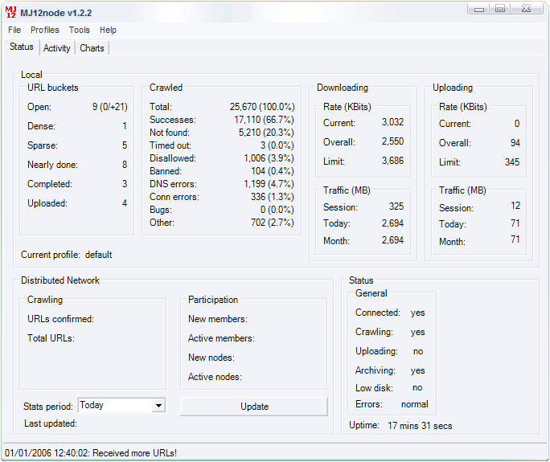550x462 pixels.
Task: Click the MJ12 application icon in title bar
Action: [x=11, y=12]
